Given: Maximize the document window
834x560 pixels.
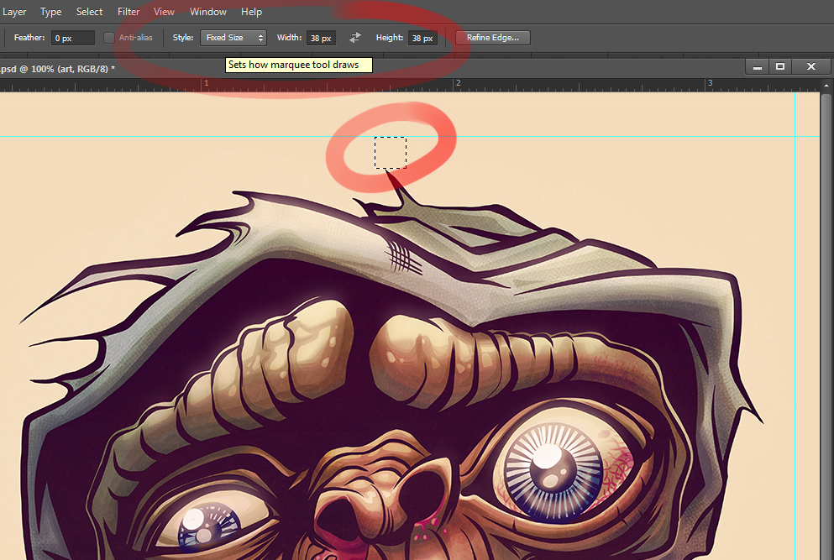Looking at the screenshot, I should (780, 67).
